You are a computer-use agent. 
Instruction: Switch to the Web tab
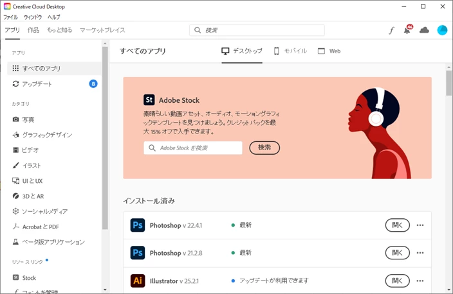(329, 51)
